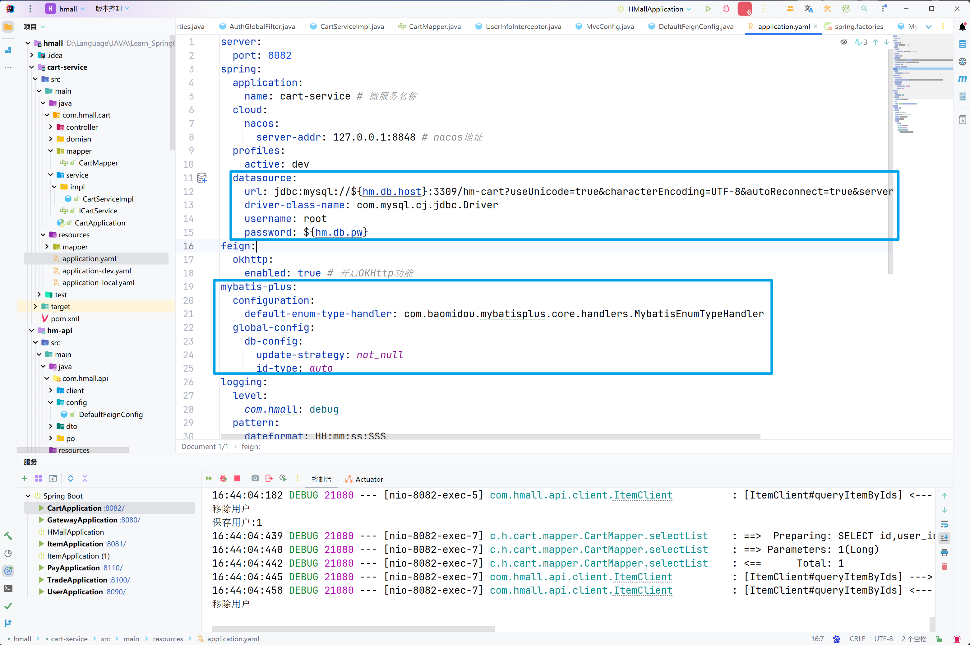The height and width of the screenshot is (645, 970).
Task: Click the UTF-8 encoding in status bar
Action: [x=883, y=639]
